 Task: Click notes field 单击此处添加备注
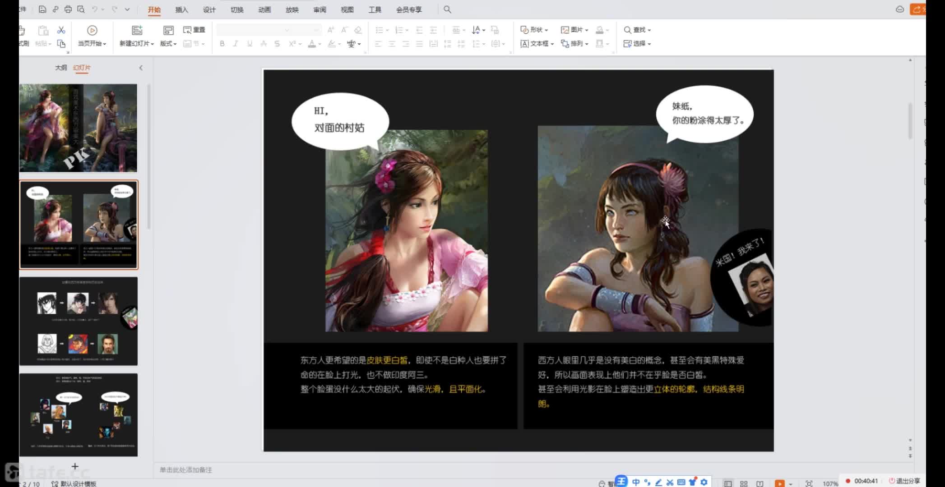185,470
